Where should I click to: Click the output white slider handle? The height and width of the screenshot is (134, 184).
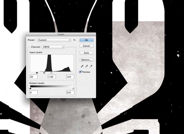pos(73,88)
